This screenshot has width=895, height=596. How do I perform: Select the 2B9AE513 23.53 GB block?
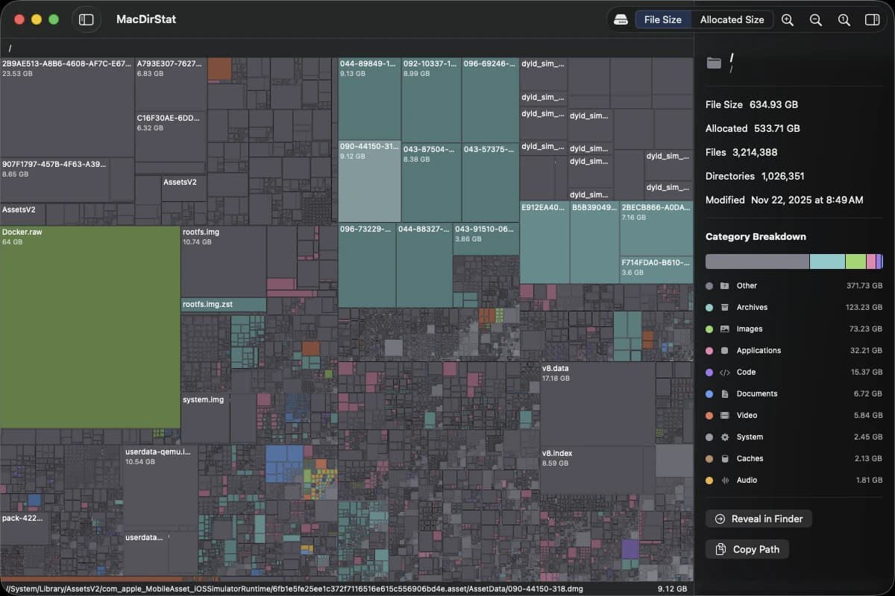click(x=67, y=107)
